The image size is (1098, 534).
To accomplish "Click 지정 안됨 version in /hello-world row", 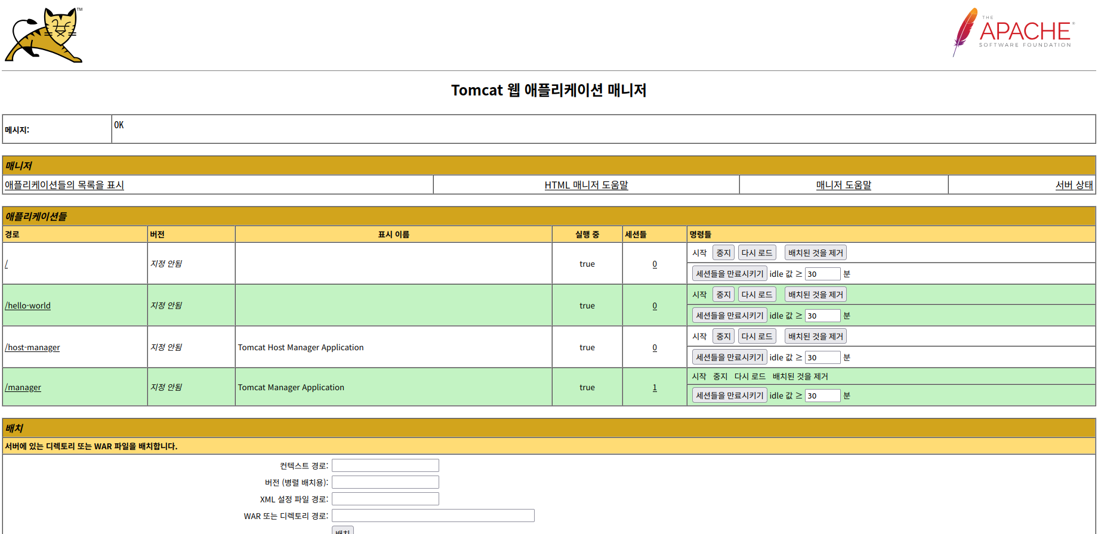I will coord(166,305).
